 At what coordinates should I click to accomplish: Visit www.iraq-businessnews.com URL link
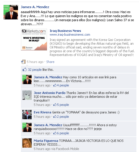[x=70, y=35]
